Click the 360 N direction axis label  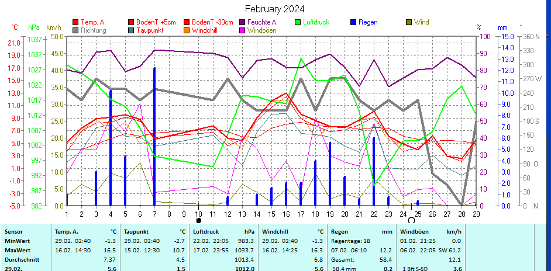532,37
